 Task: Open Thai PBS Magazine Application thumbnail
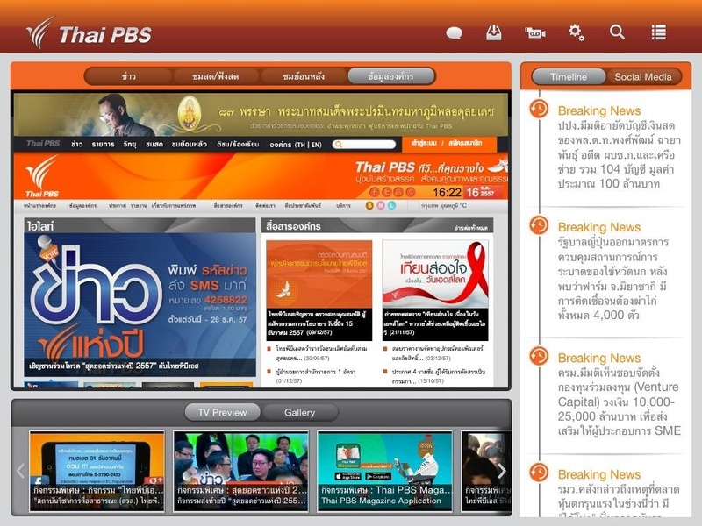[x=385, y=471]
